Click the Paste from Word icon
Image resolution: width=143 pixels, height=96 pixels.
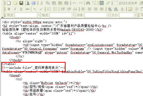pos(66,3)
